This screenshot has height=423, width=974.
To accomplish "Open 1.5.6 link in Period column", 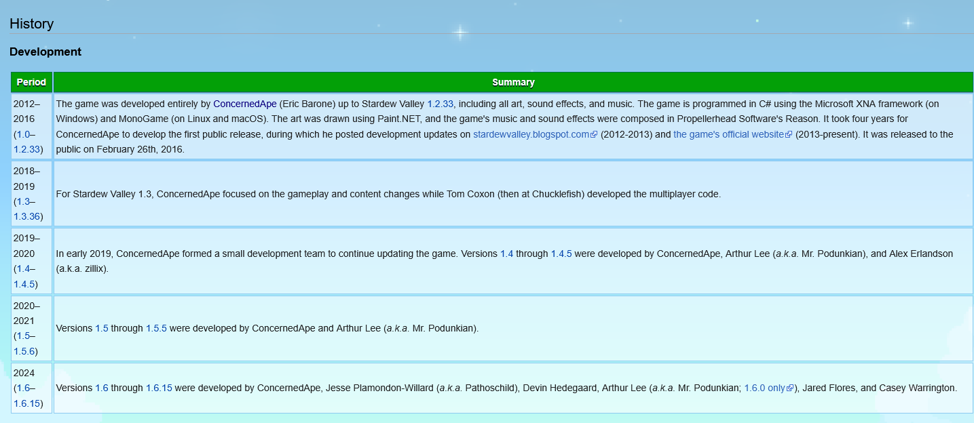I will (x=24, y=350).
